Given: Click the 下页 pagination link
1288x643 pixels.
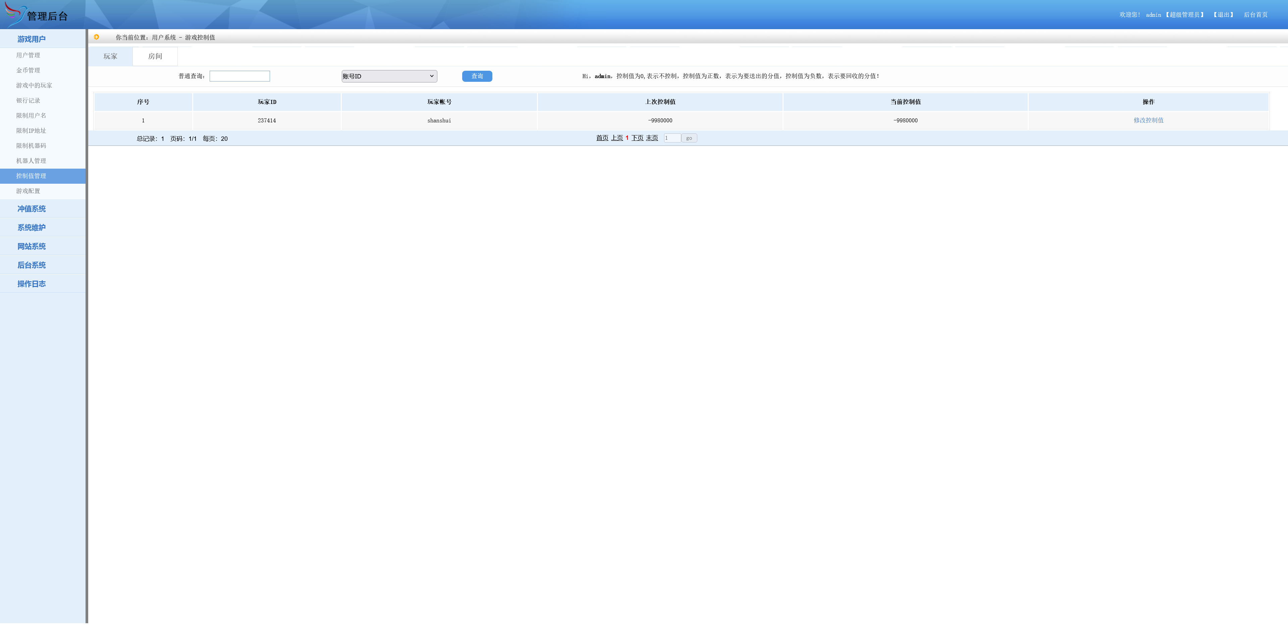Looking at the screenshot, I should click(x=638, y=138).
